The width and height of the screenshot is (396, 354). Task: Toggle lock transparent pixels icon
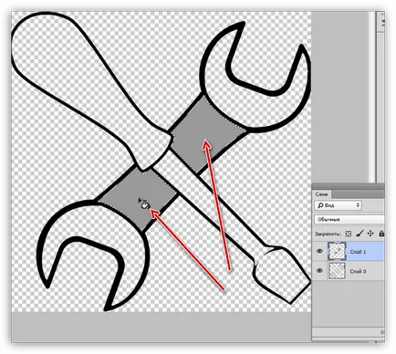tap(349, 234)
